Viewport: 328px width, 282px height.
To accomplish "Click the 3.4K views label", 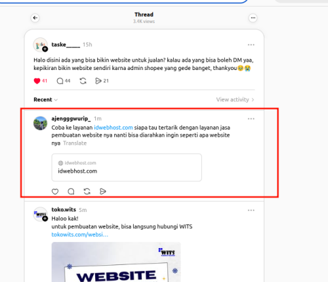I will (x=144, y=22).
